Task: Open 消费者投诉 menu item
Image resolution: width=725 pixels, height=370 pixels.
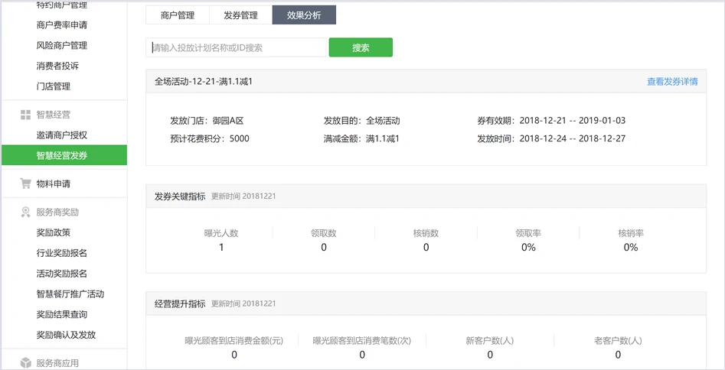Action: 57,67
